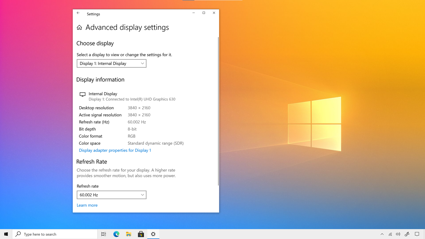Open the Display 1: Internal Display dropdown
This screenshot has height=239, width=425.
click(x=112, y=63)
